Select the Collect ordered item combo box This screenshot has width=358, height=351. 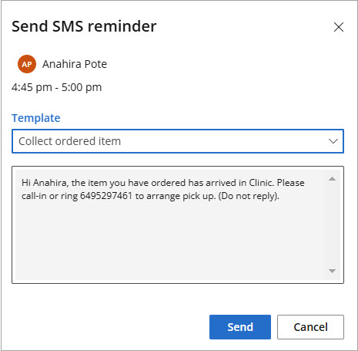[x=178, y=141]
